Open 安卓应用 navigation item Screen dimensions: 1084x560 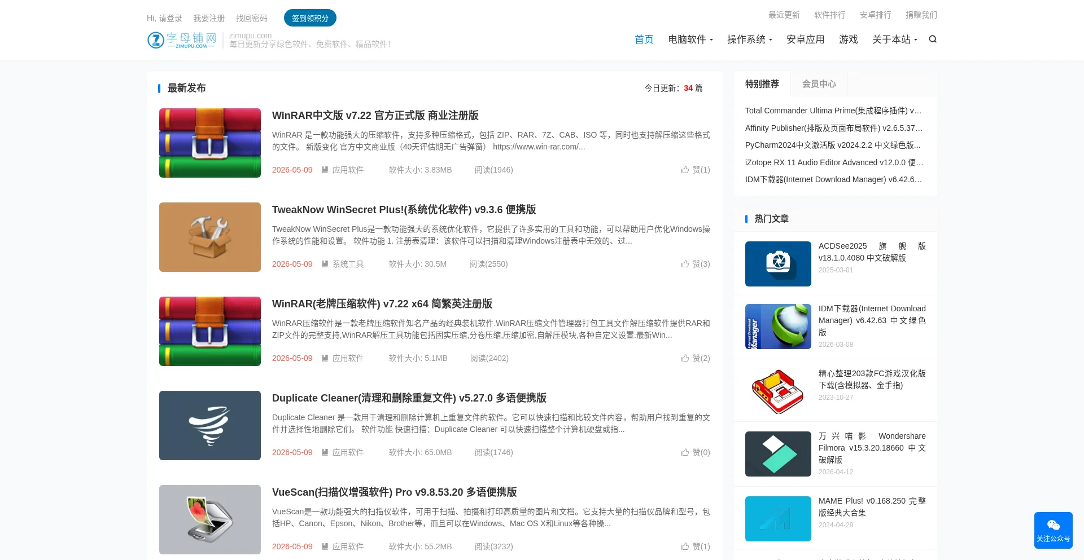click(806, 39)
